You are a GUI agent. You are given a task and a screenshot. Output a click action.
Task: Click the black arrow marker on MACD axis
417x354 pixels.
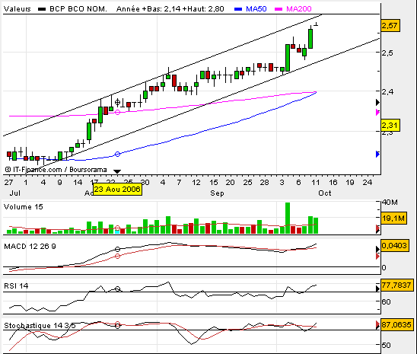(x=377, y=249)
